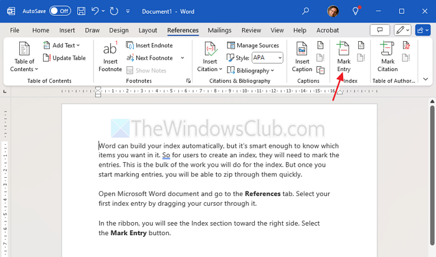Collapse the ribbon with the chevron

[425, 79]
